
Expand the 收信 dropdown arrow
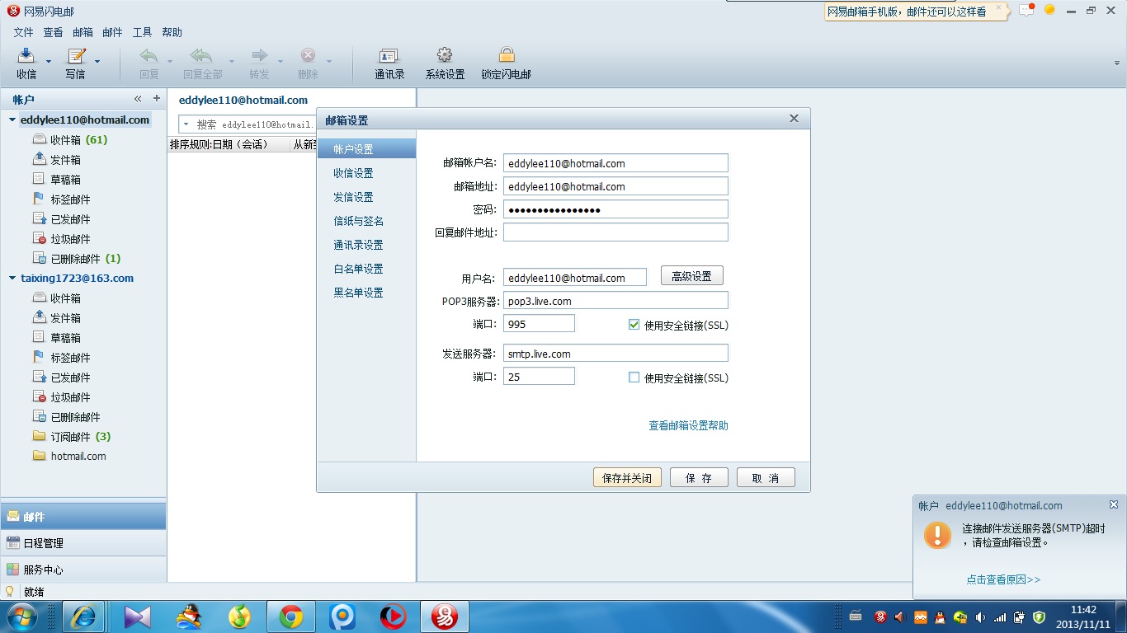coord(49,61)
